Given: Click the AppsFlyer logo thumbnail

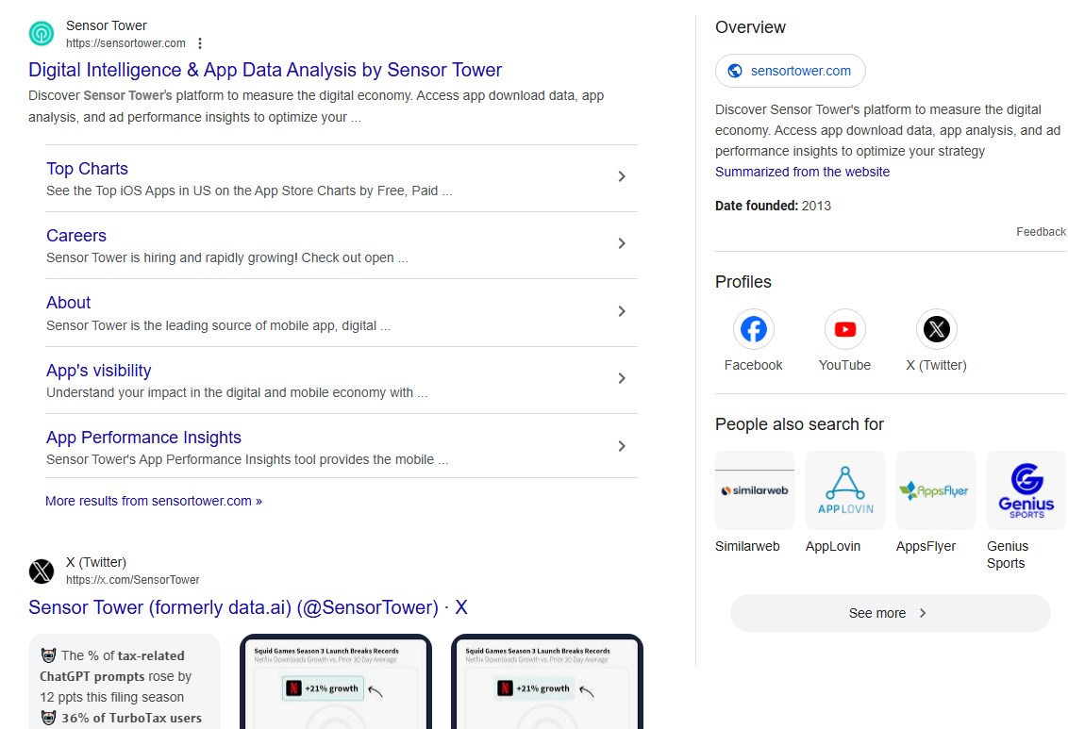Looking at the screenshot, I should click(x=936, y=490).
